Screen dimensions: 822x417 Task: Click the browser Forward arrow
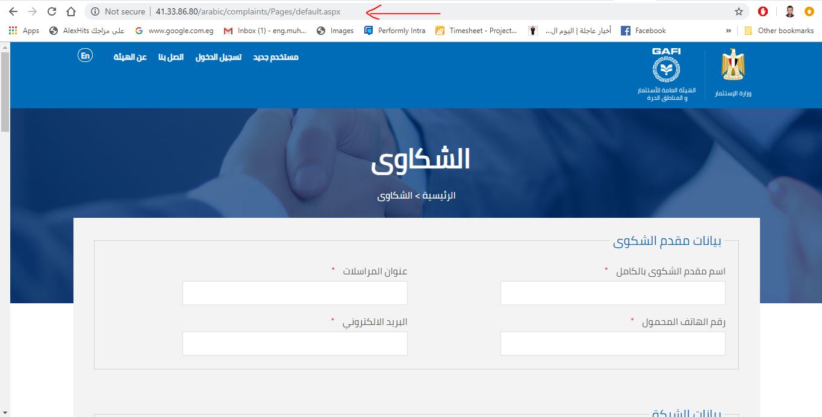pyautogui.click(x=33, y=11)
